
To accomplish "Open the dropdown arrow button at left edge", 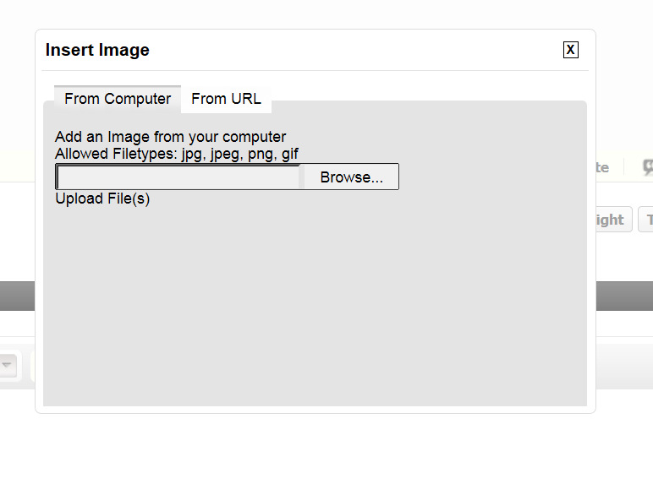I will click(8, 365).
